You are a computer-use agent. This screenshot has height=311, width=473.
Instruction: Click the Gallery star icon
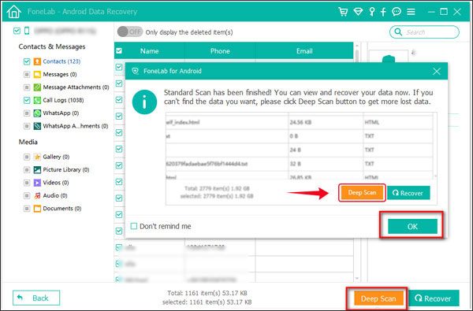point(37,157)
